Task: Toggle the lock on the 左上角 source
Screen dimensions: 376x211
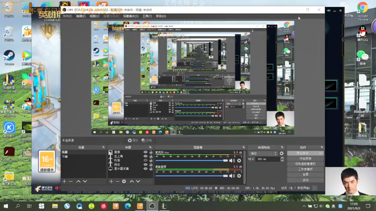Action: point(151,156)
